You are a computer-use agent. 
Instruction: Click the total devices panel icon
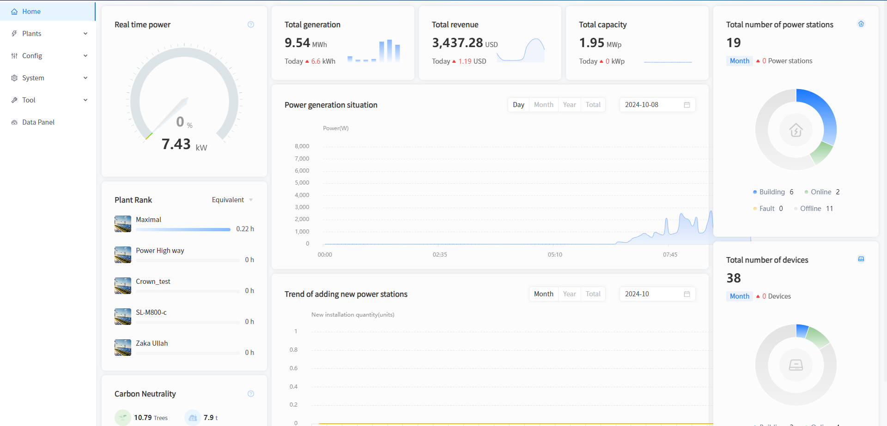pos(861,259)
